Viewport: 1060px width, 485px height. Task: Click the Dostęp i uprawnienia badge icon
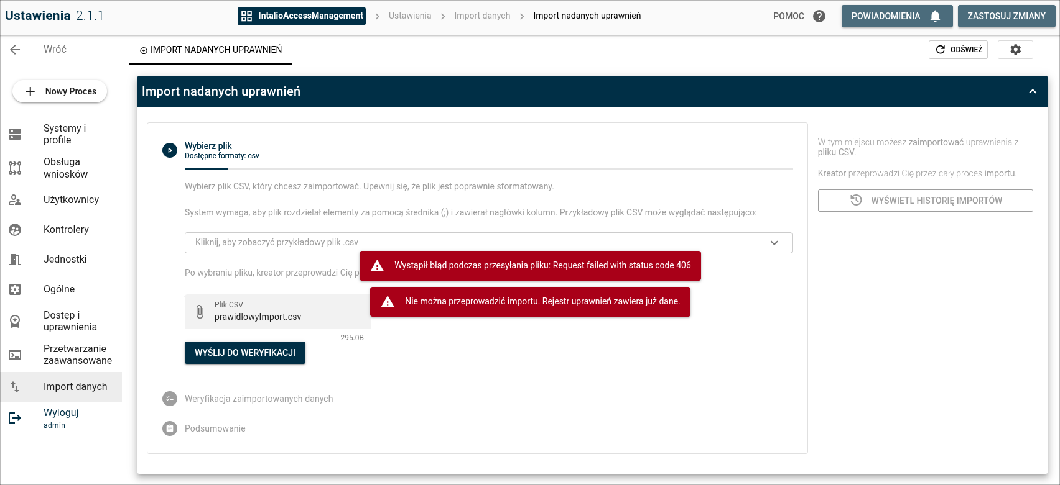pyautogui.click(x=16, y=321)
